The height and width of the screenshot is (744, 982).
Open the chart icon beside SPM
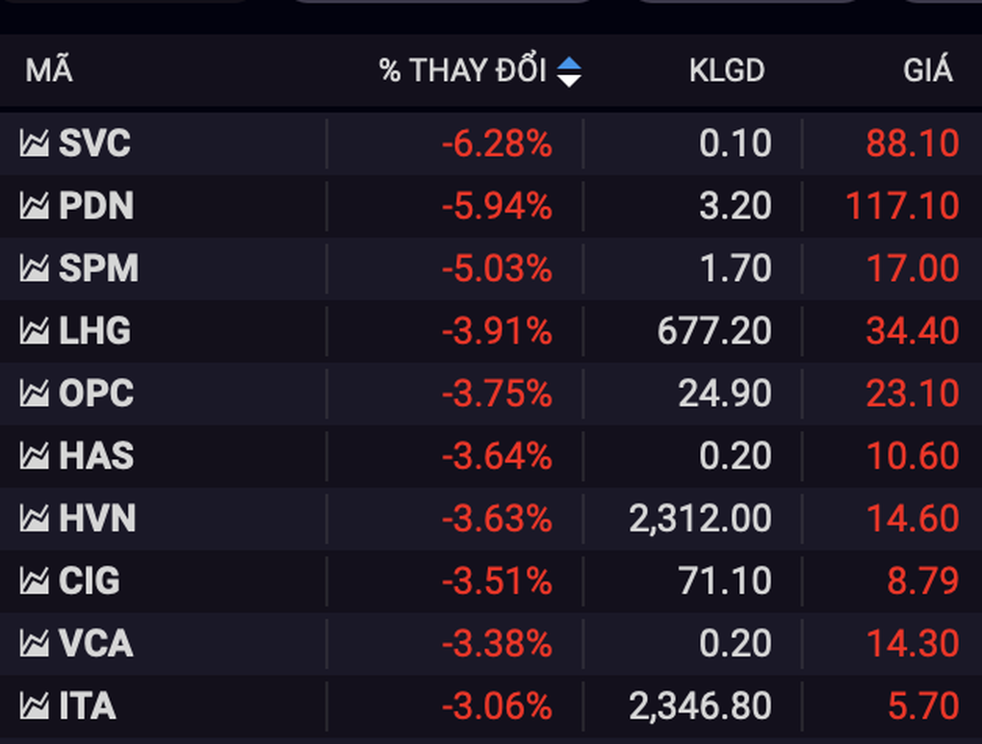(34, 269)
